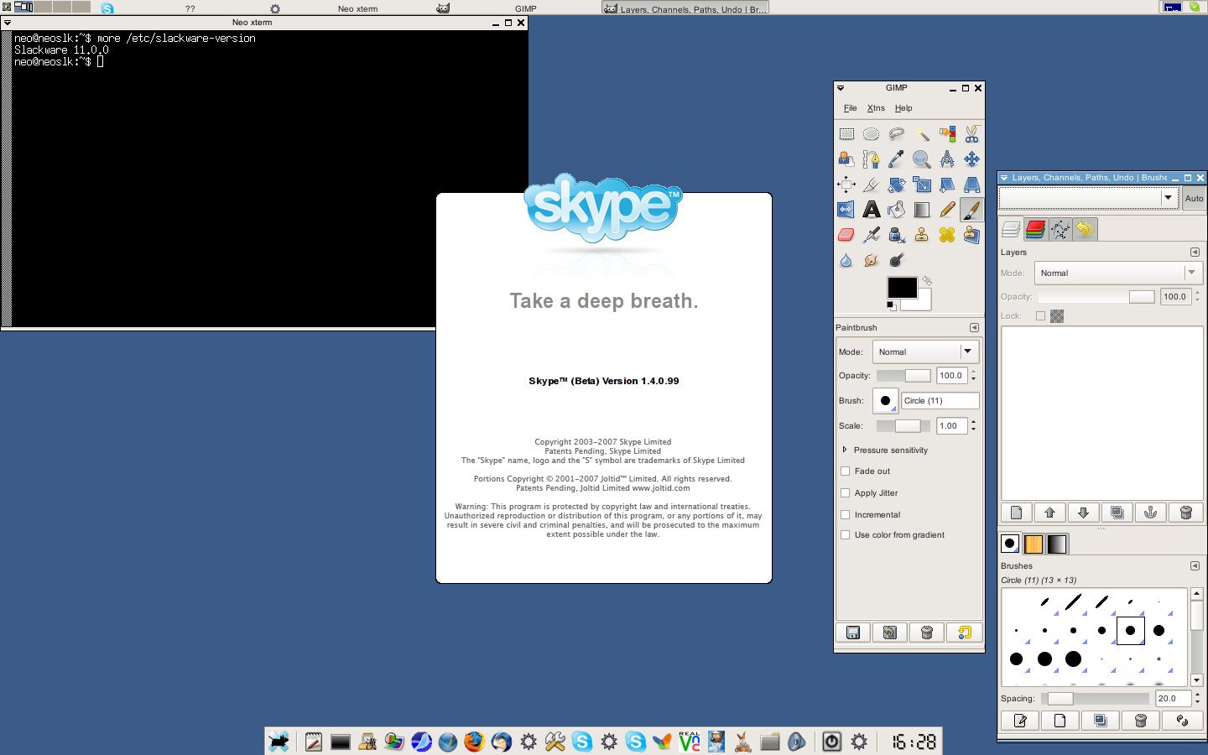Enable the Incremental checkbox

pyautogui.click(x=846, y=515)
